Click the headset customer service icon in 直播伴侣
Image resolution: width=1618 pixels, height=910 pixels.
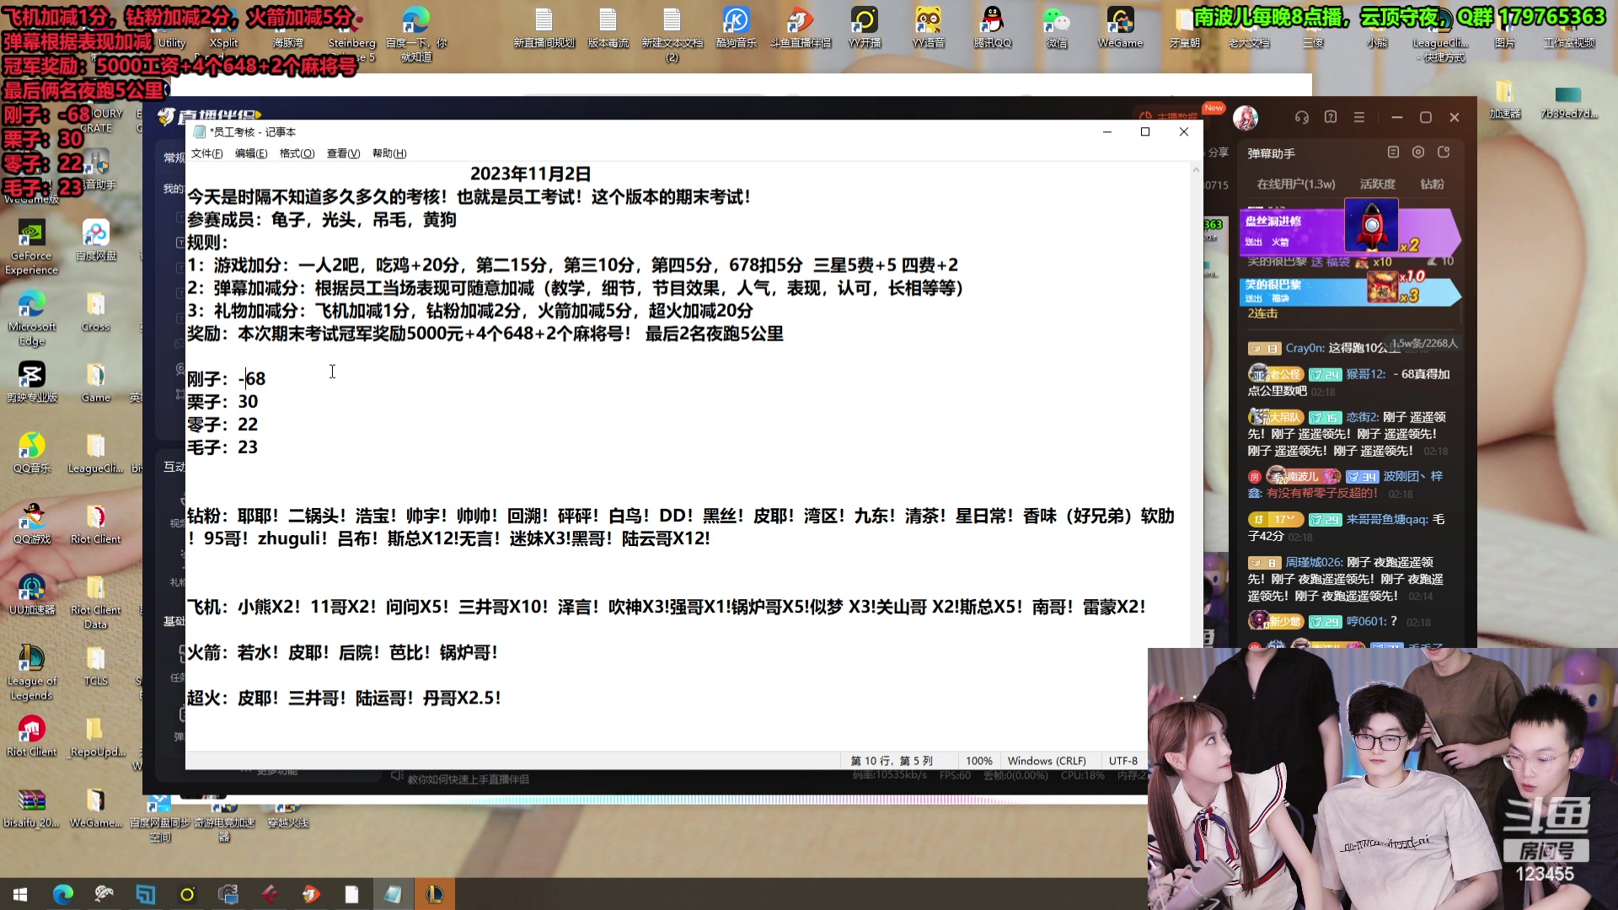click(1302, 117)
